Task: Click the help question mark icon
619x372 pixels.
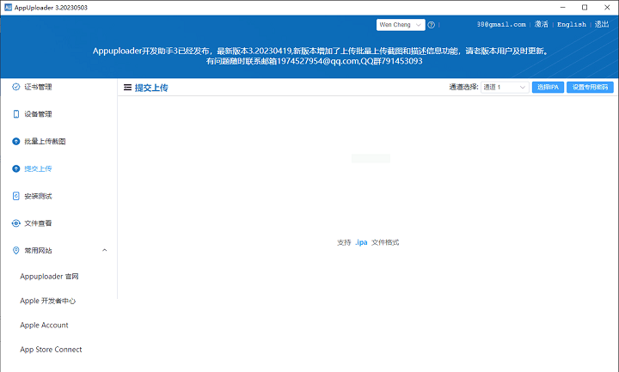Action: point(431,25)
